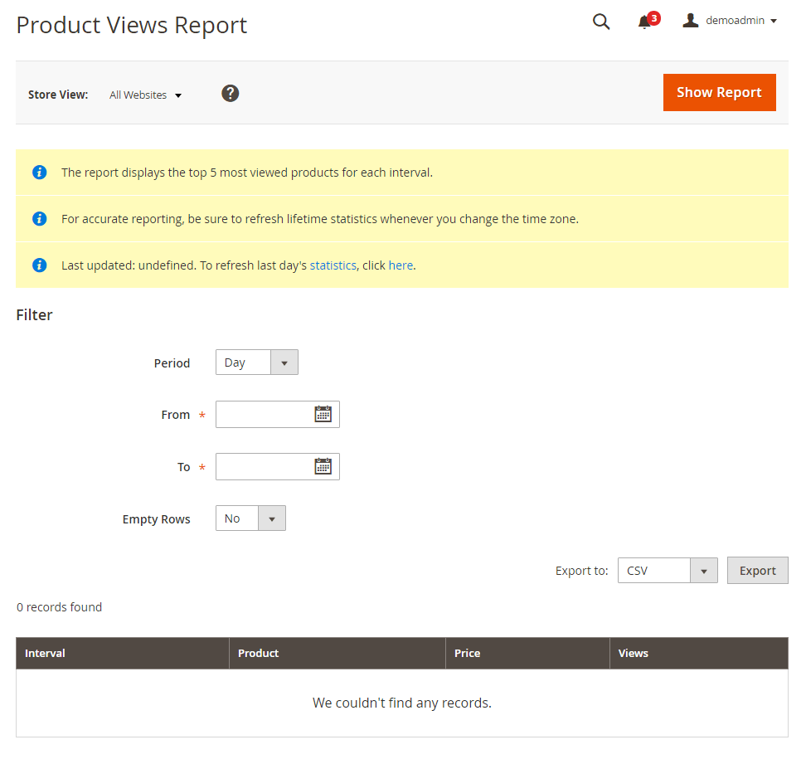This screenshot has height=764, width=806.
Task: Click the Interval column header
Action: click(x=44, y=653)
